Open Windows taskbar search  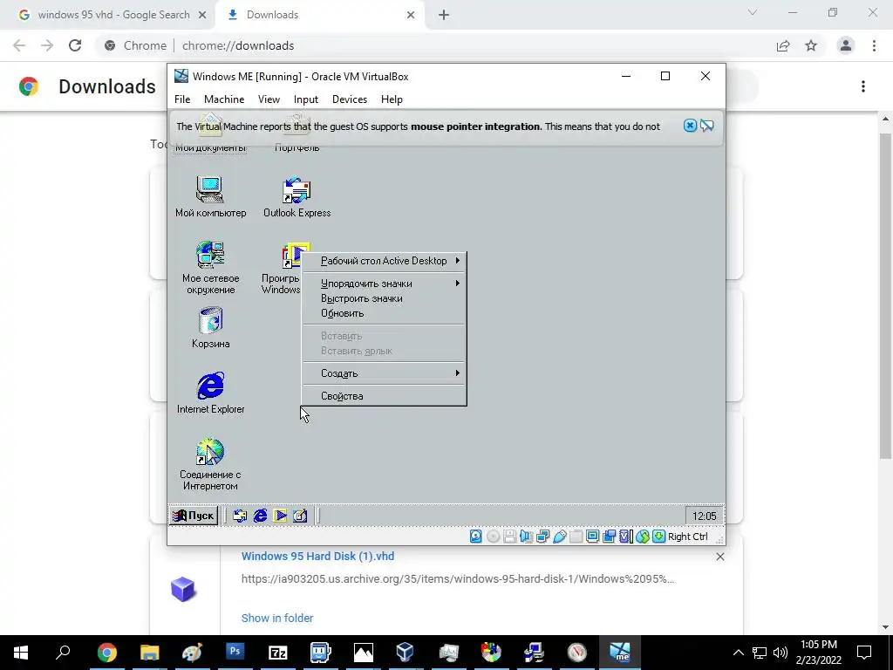pyautogui.click(x=63, y=653)
